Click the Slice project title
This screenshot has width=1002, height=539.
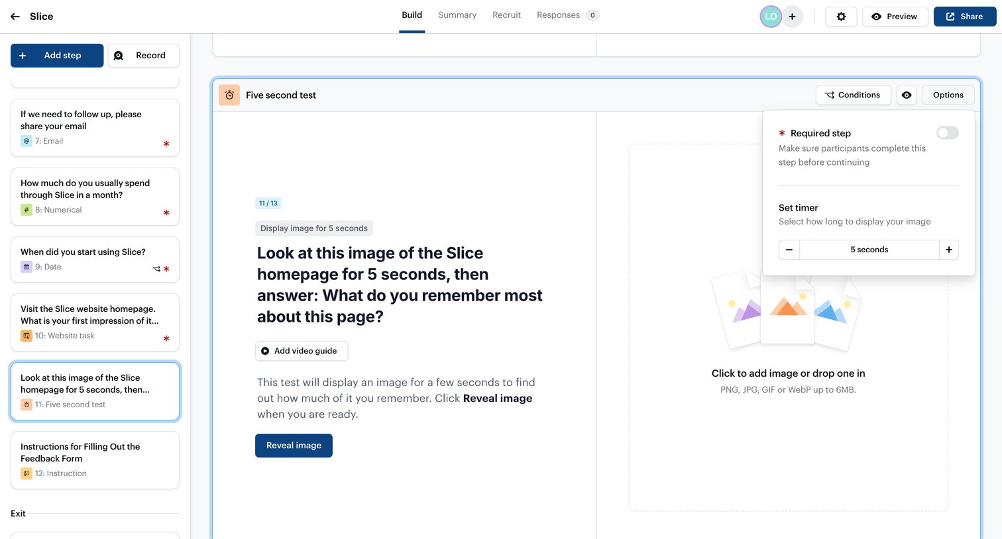[x=42, y=17]
